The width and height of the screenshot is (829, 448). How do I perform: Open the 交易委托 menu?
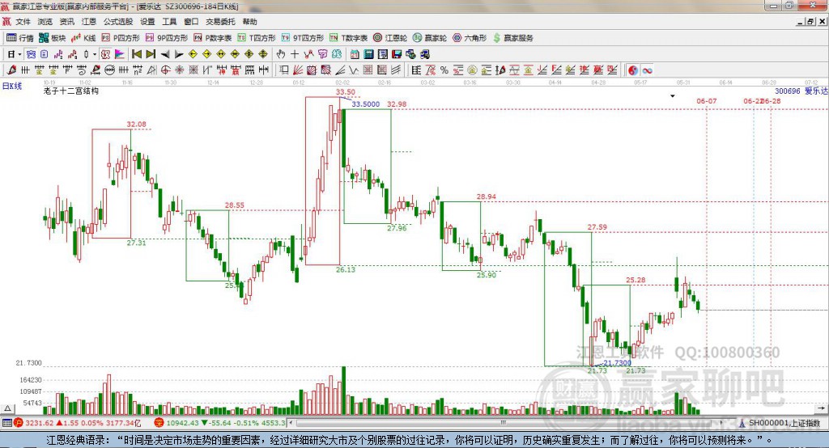pos(220,22)
